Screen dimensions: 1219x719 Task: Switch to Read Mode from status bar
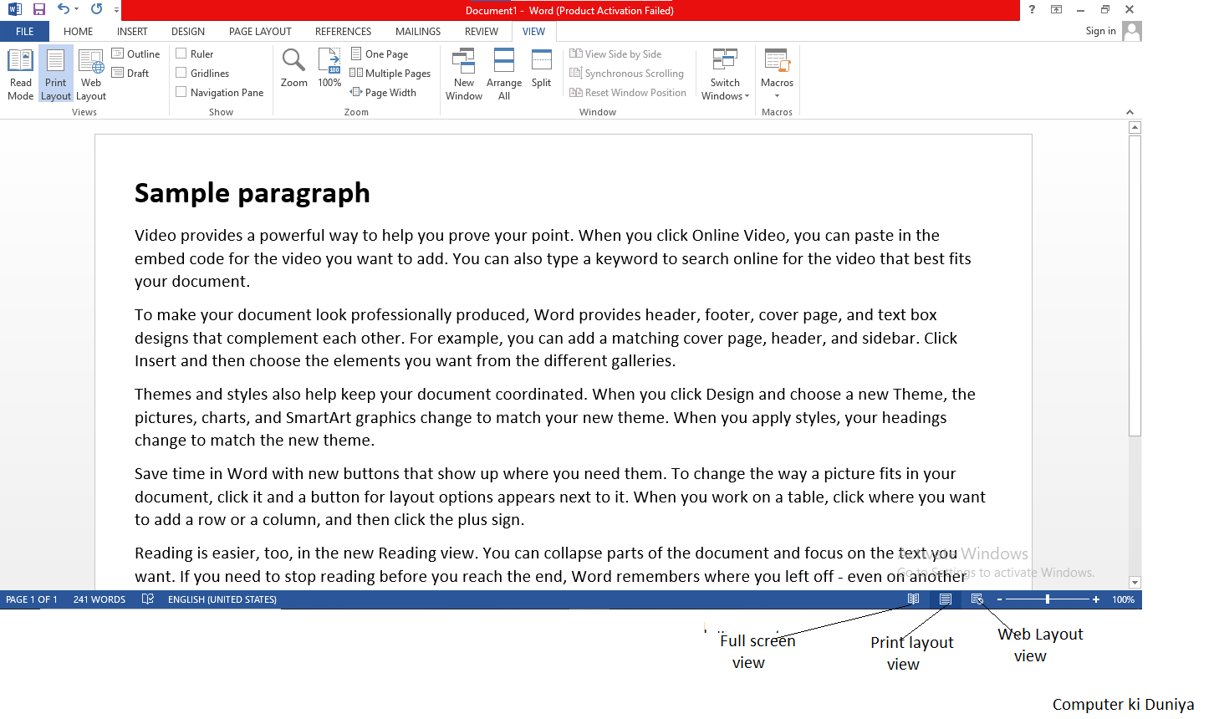pos(914,599)
